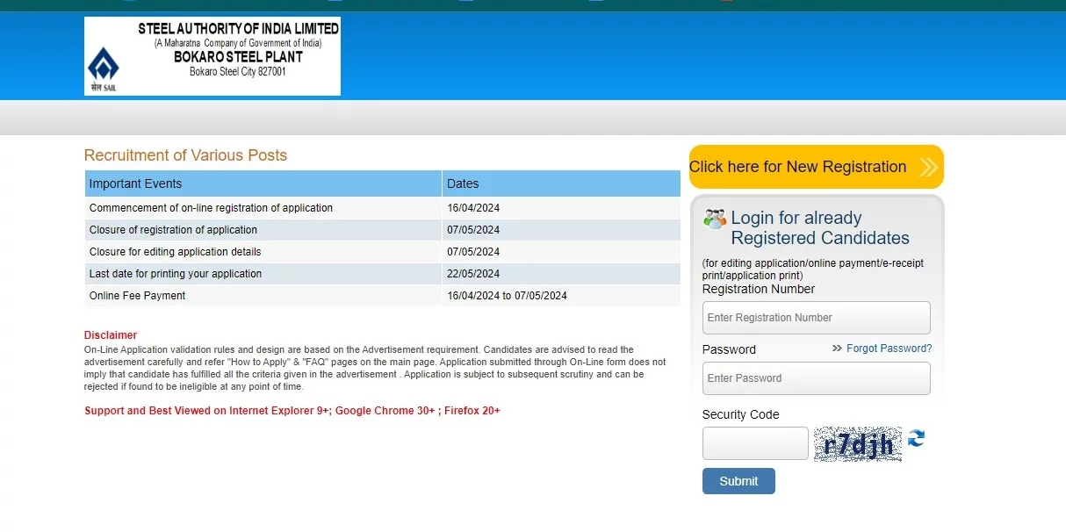Click the date range 16/04/2024 to 07/05/2024
1066x532 pixels.
(507, 296)
